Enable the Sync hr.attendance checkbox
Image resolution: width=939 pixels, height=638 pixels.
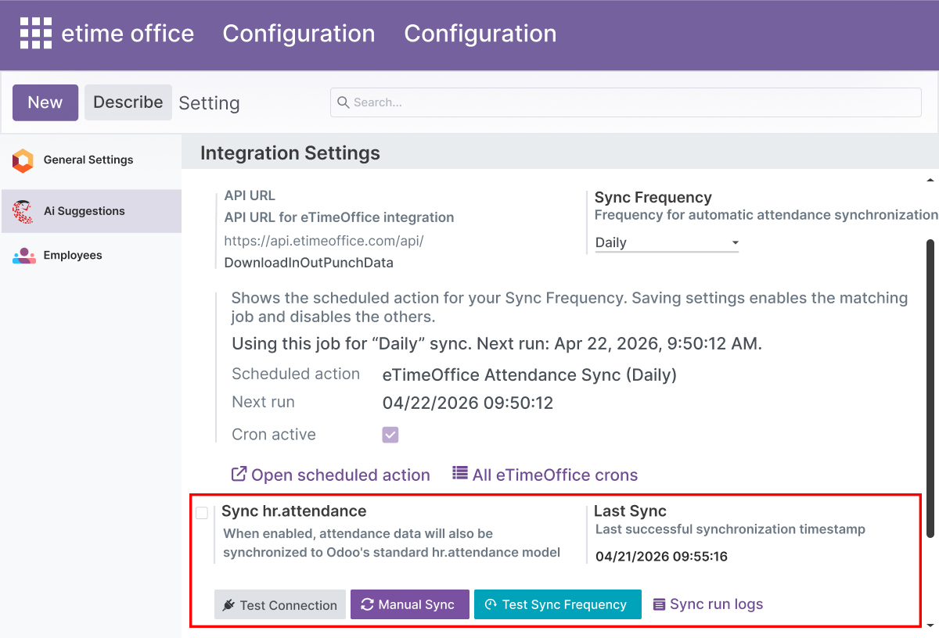(202, 513)
